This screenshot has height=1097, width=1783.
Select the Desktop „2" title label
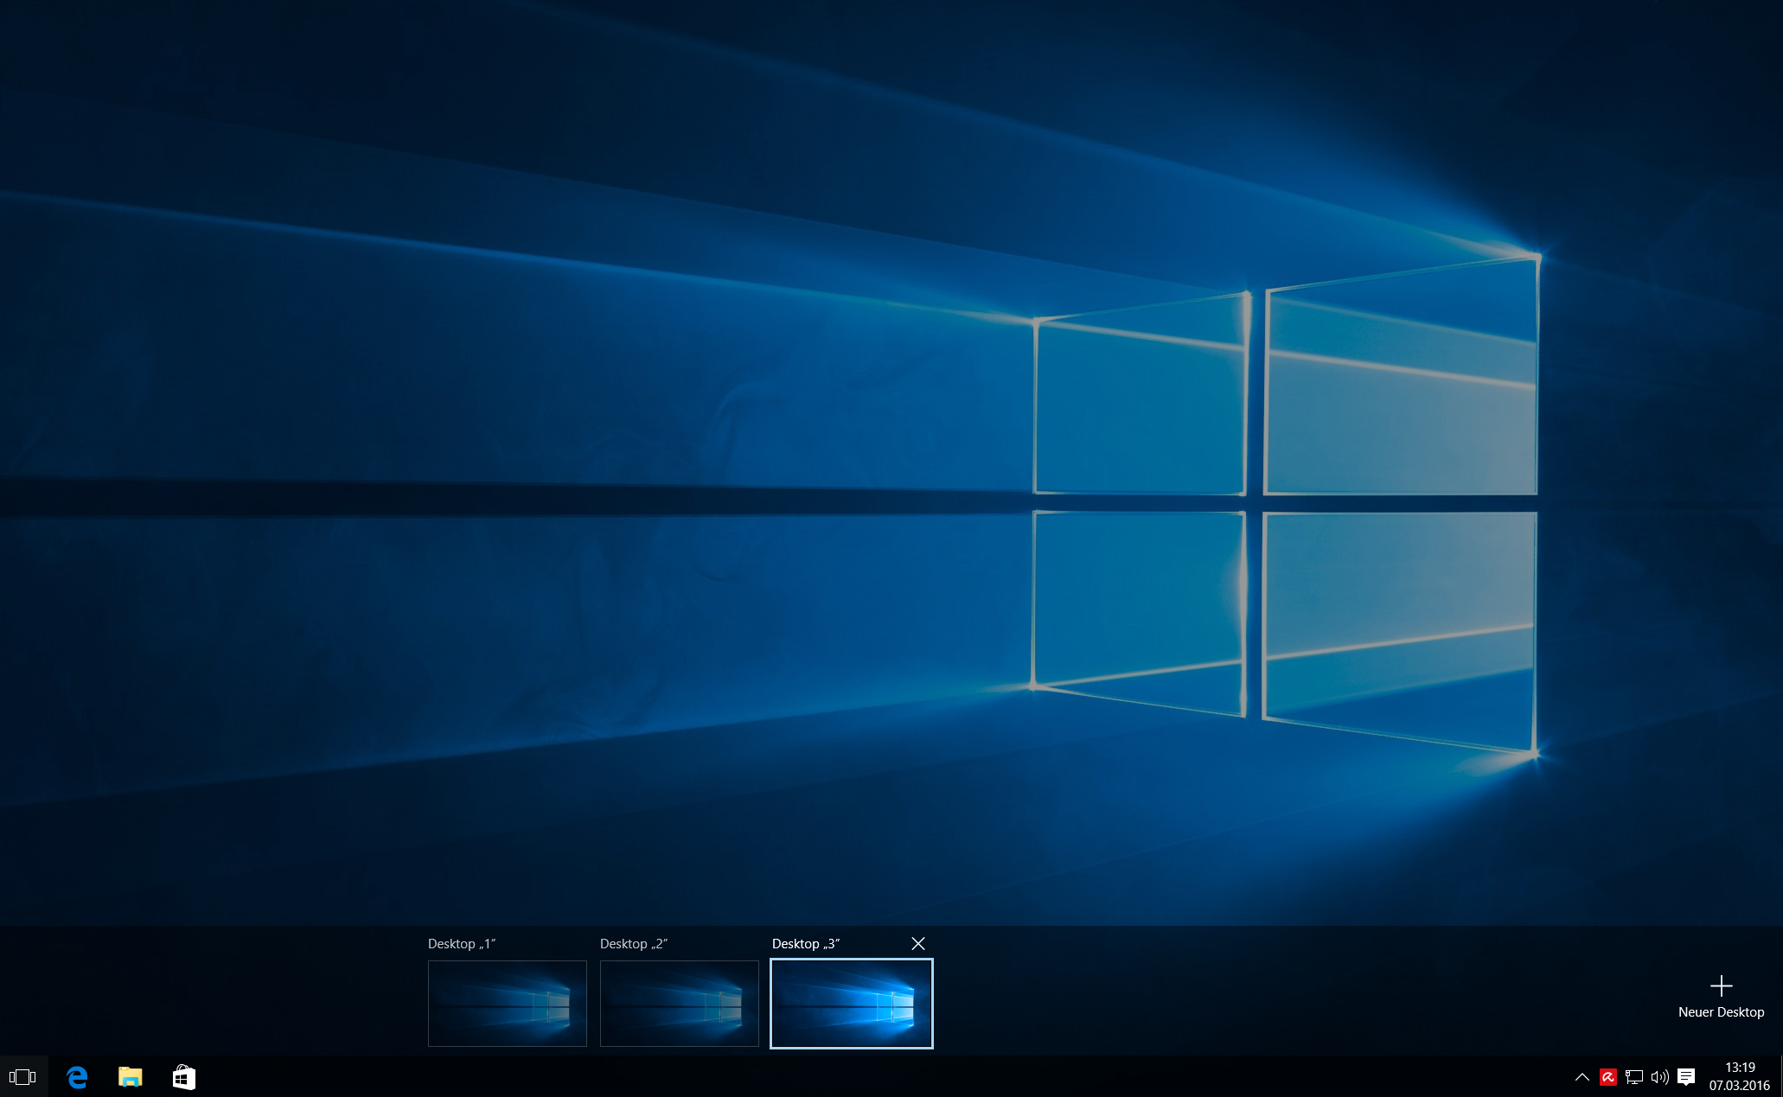coord(635,943)
